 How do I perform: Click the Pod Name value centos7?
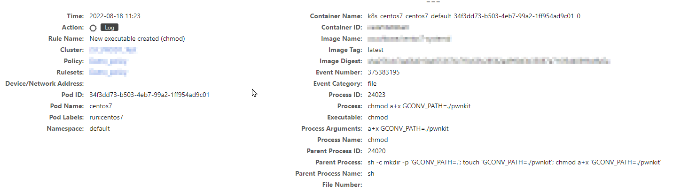point(101,106)
